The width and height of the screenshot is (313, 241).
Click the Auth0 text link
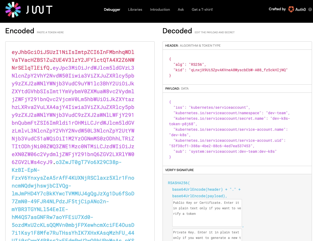pos(301,9)
